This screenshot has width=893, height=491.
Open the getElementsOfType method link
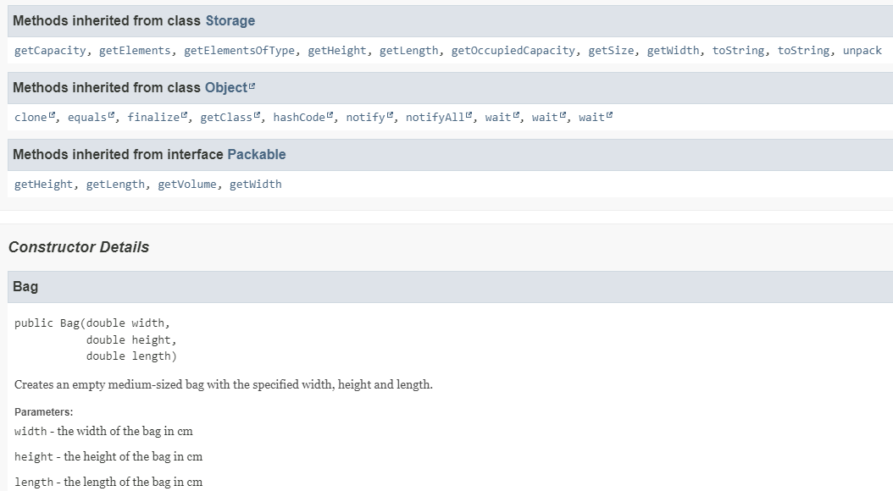pyautogui.click(x=240, y=51)
